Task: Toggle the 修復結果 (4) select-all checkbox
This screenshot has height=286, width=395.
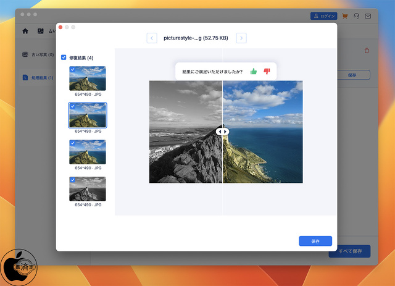Action: tap(64, 57)
